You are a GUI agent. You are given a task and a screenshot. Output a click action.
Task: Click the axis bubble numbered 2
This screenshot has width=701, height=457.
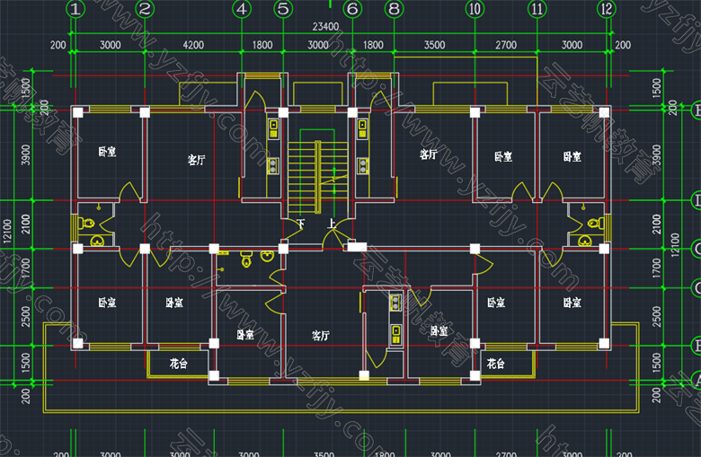[145, 9]
